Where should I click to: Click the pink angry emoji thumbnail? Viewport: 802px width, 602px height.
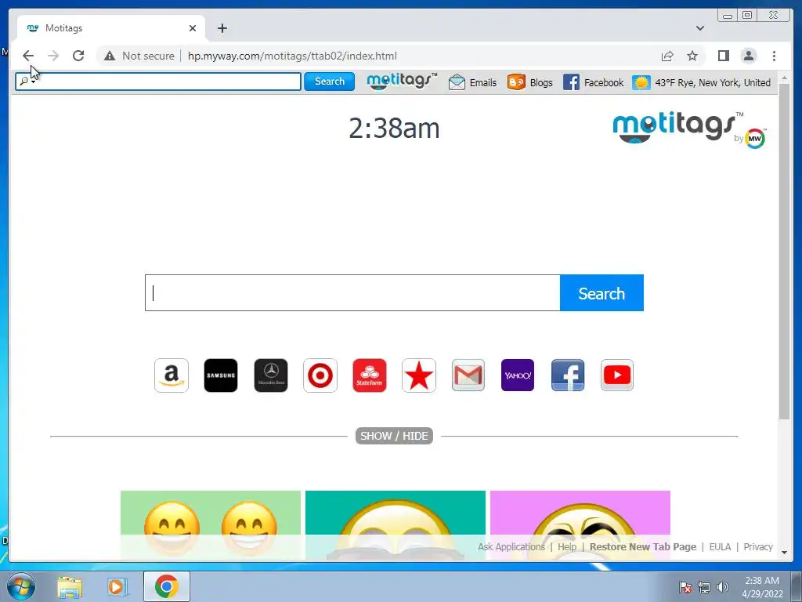(x=580, y=525)
